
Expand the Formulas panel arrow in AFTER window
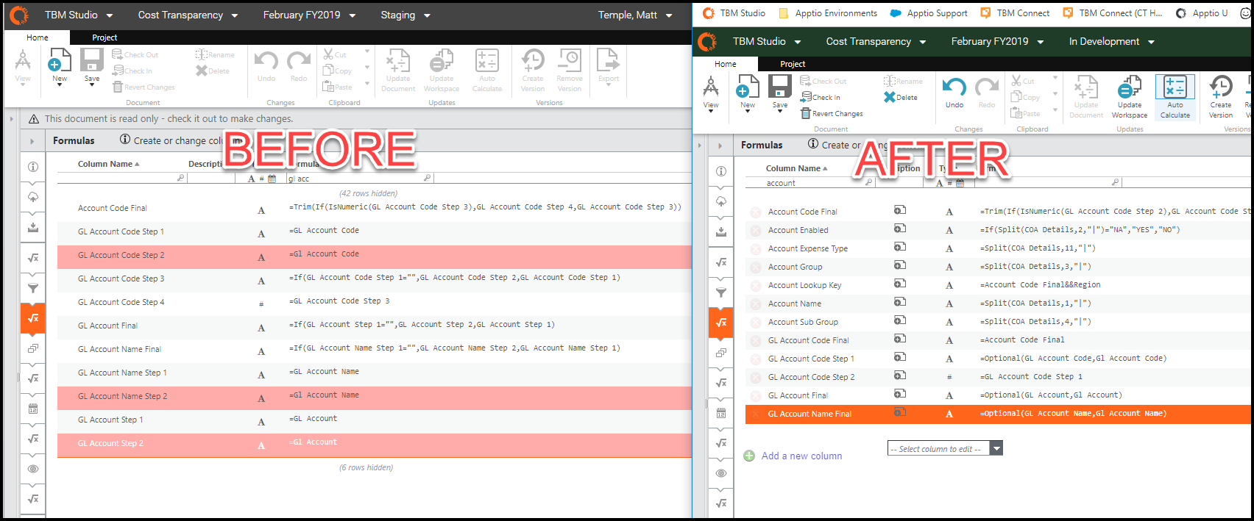pos(720,145)
